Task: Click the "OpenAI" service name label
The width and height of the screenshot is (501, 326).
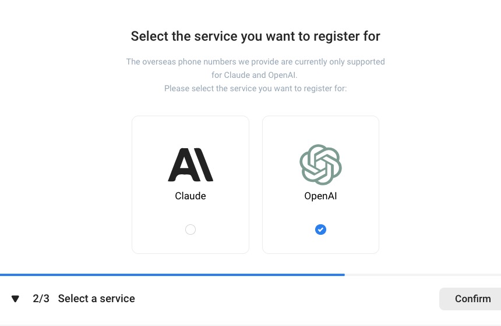Action: click(320, 196)
